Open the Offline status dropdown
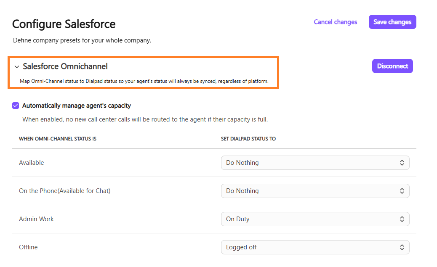This screenshot has height=267, width=437. [x=315, y=247]
